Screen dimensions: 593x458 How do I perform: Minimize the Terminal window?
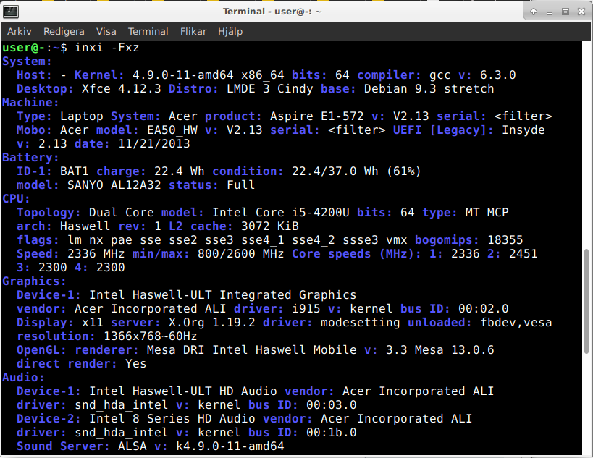[x=550, y=12]
